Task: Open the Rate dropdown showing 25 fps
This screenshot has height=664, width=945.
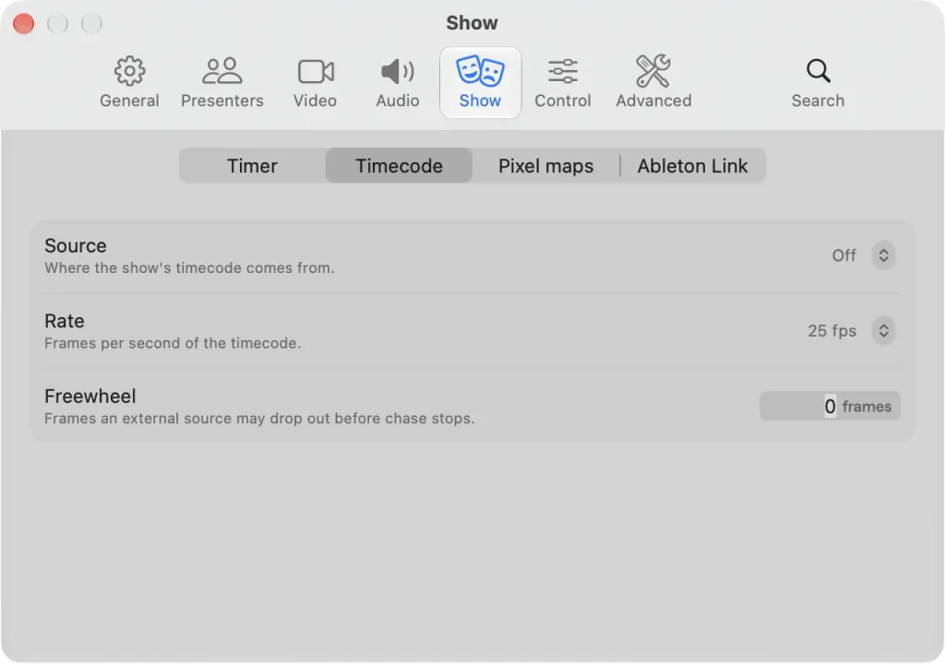Action: click(x=850, y=331)
